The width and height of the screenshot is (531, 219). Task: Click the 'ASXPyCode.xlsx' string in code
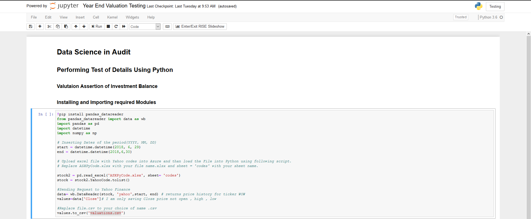point(126,175)
